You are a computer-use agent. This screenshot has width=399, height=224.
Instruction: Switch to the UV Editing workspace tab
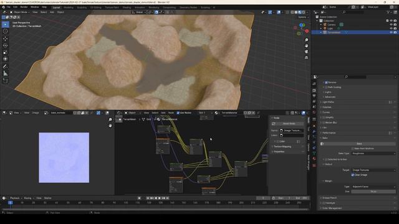coord(95,7)
